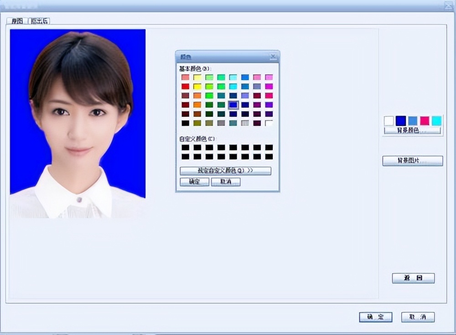This screenshot has height=335, width=456.
Task: Select the light pink swatch in first row
Action: (x=257, y=77)
